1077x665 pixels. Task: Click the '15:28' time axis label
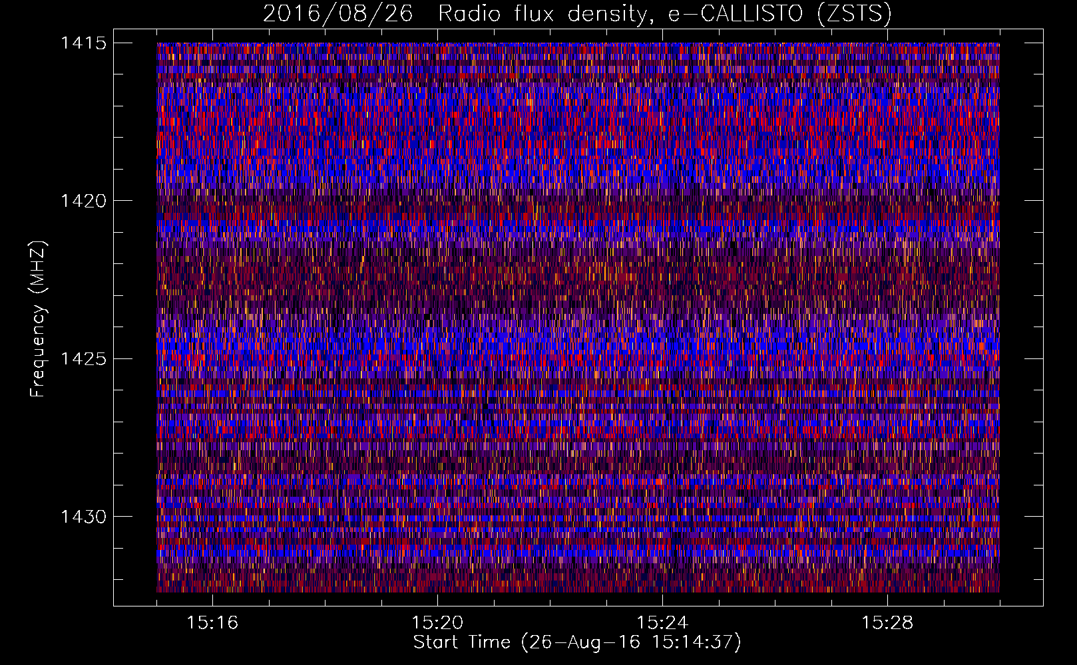[x=887, y=623]
